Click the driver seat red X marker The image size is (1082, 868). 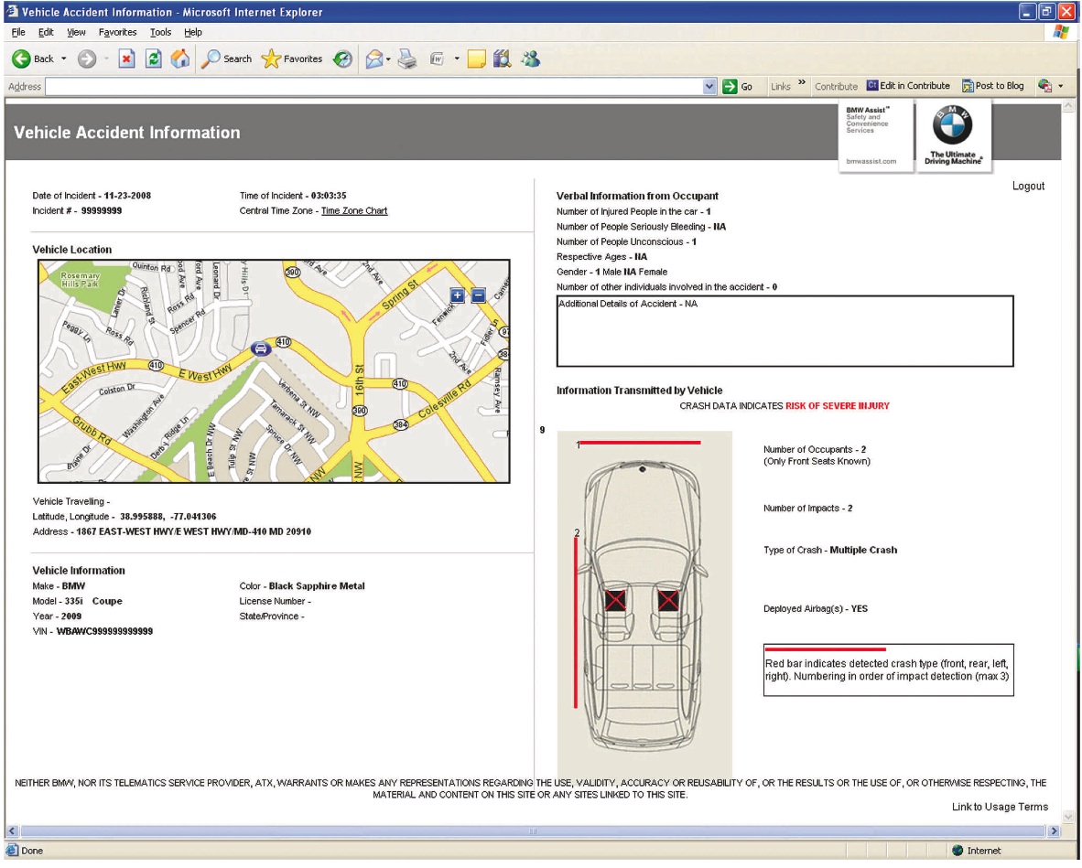click(x=615, y=600)
